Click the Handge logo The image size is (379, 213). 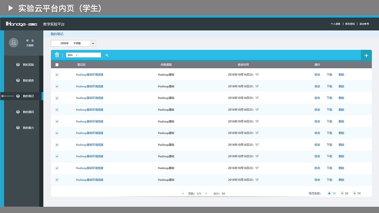[x=21, y=24]
